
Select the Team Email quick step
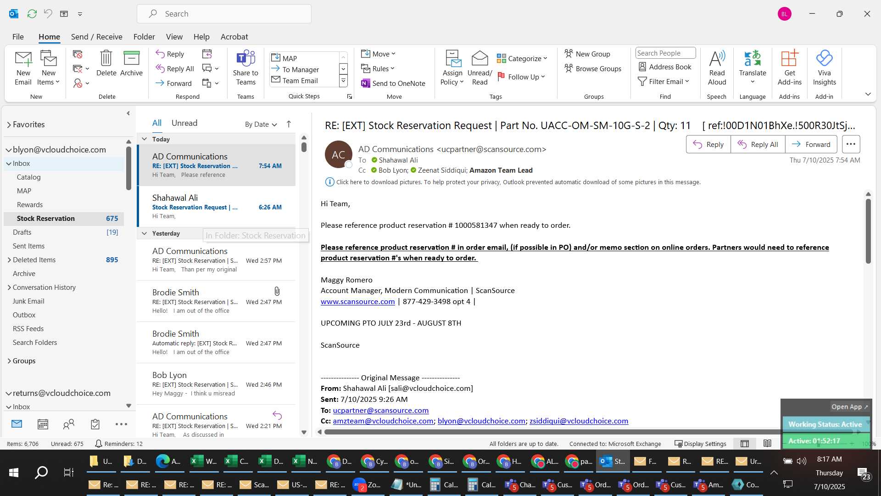click(304, 80)
